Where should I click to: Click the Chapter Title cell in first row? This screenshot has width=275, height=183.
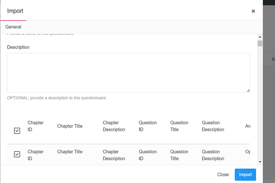tap(70, 152)
